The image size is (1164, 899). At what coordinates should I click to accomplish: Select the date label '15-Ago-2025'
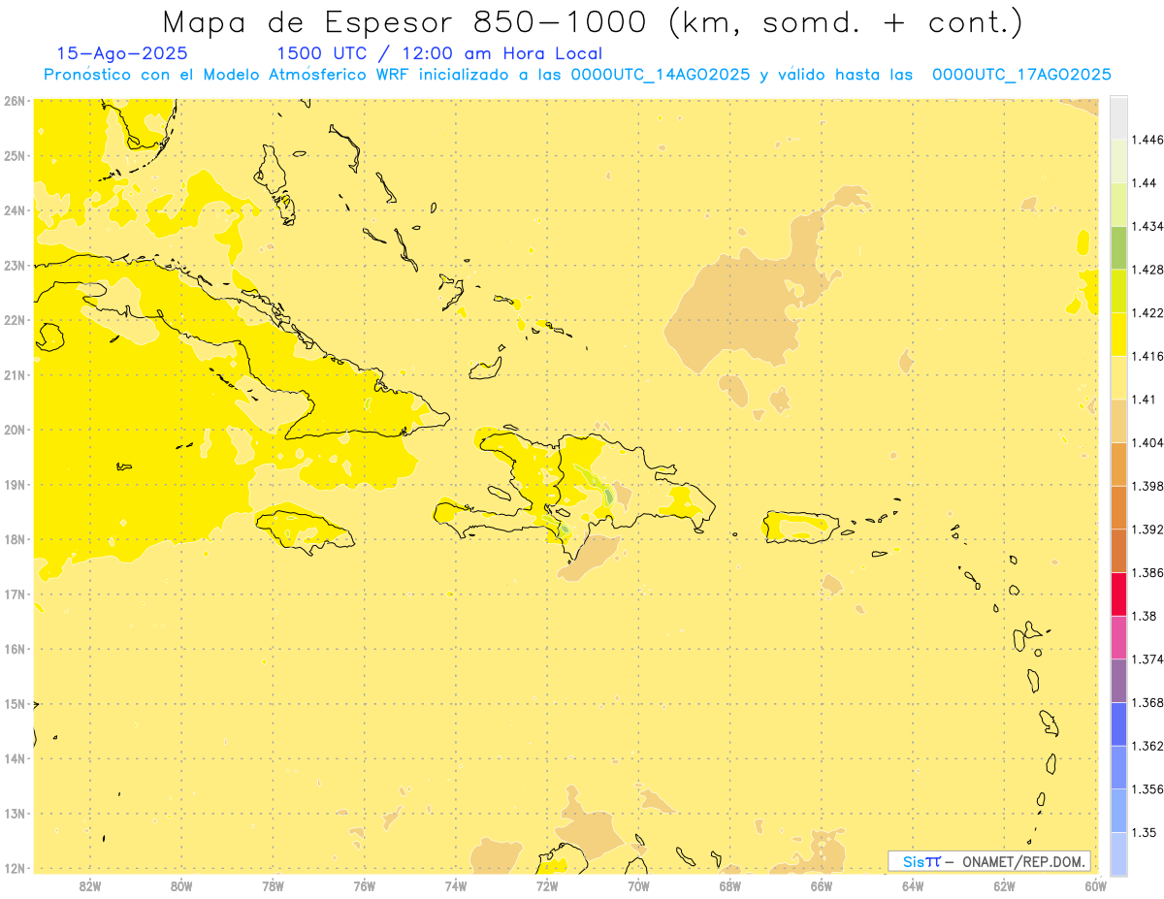pos(122,54)
